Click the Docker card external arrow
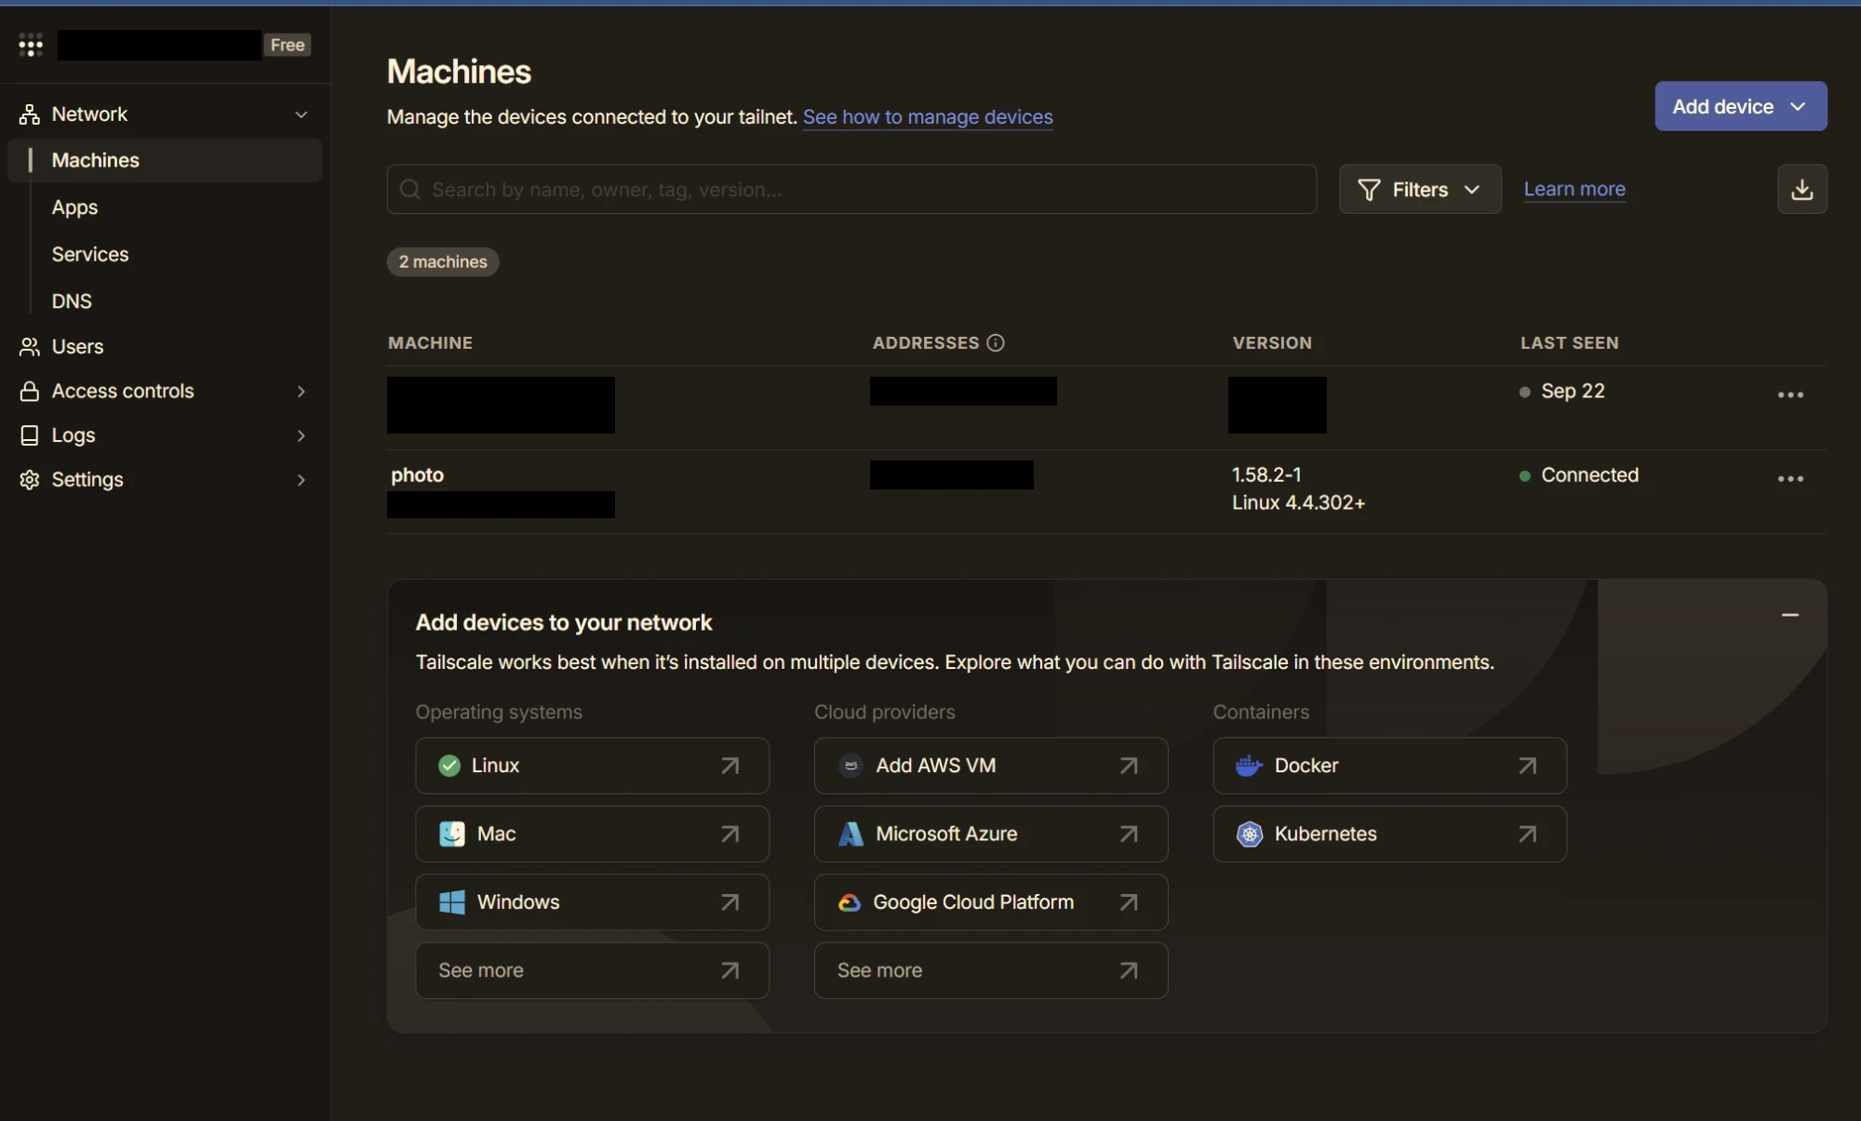Viewport: 1861px width, 1121px height. coord(1528,766)
